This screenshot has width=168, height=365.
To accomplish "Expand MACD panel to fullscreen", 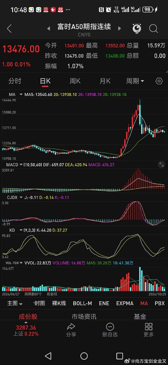I will pos(161,164).
